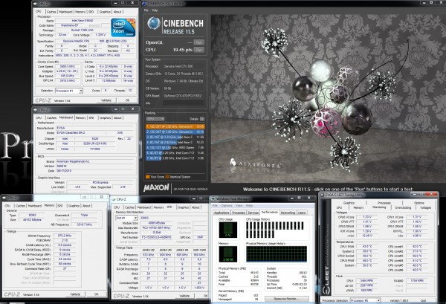Select the top highlighted 19.45 ranking entry
Image resolution: width=446 pixels, height=304 pixels.
(x=177, y=126)
